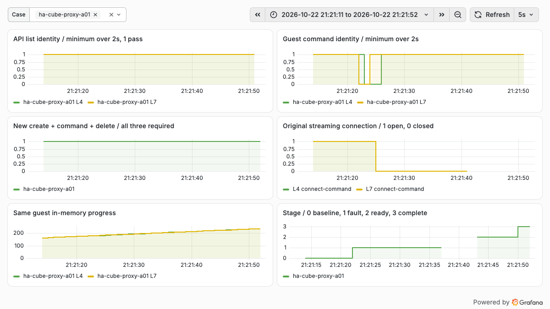Shift time range forward with double-right arrows
This screenshot has height=309, width=550.
(x=441, y=15)
